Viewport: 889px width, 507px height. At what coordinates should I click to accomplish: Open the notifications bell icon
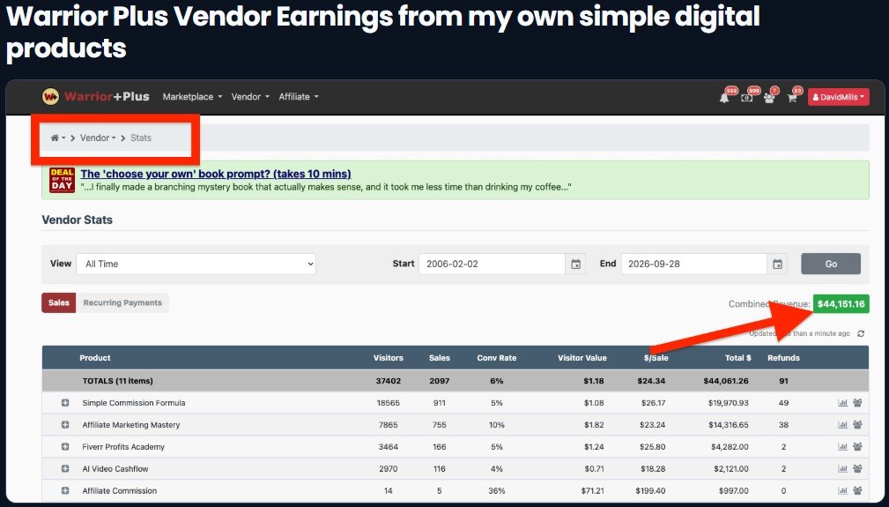tap(724, 98)
